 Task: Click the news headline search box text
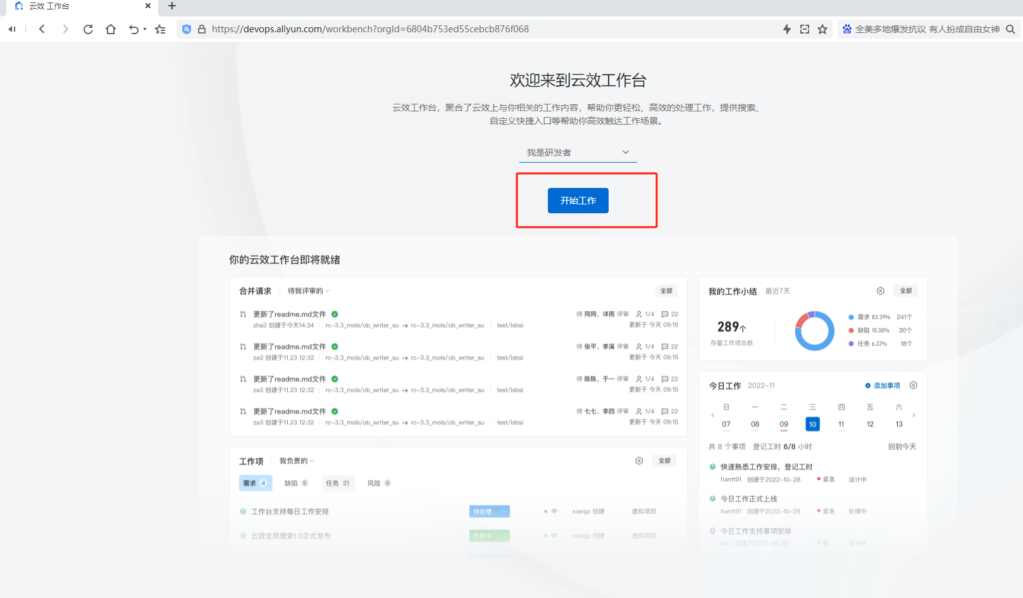(x=927, y=29)
